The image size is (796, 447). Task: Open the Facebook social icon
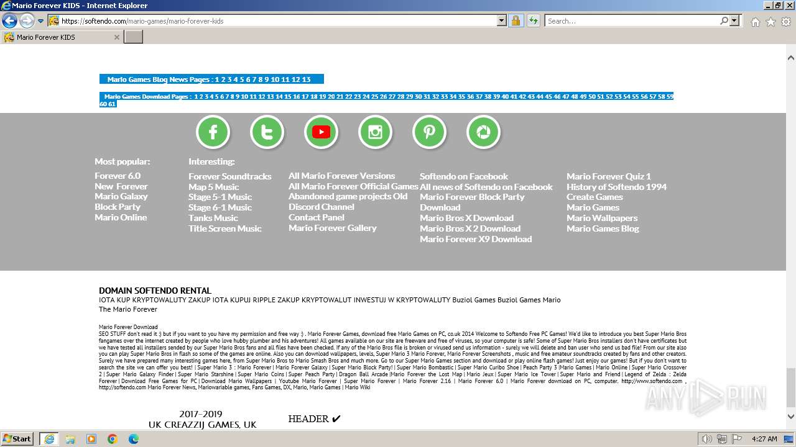tap(213, 132)
